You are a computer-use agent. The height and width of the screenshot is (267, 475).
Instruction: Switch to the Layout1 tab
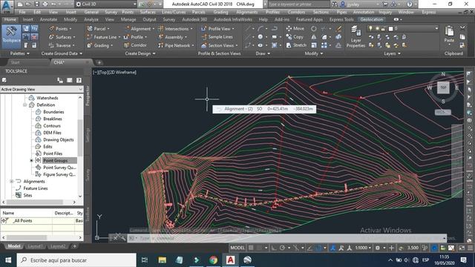pyautogui.click(x=35, y=246)
